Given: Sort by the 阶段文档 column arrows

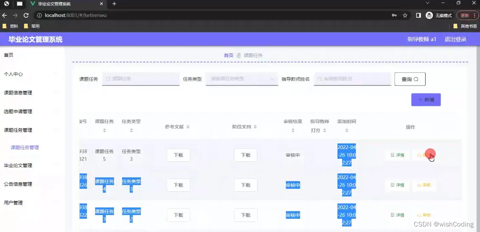Looking at the screenshot, I should [255, 127].
